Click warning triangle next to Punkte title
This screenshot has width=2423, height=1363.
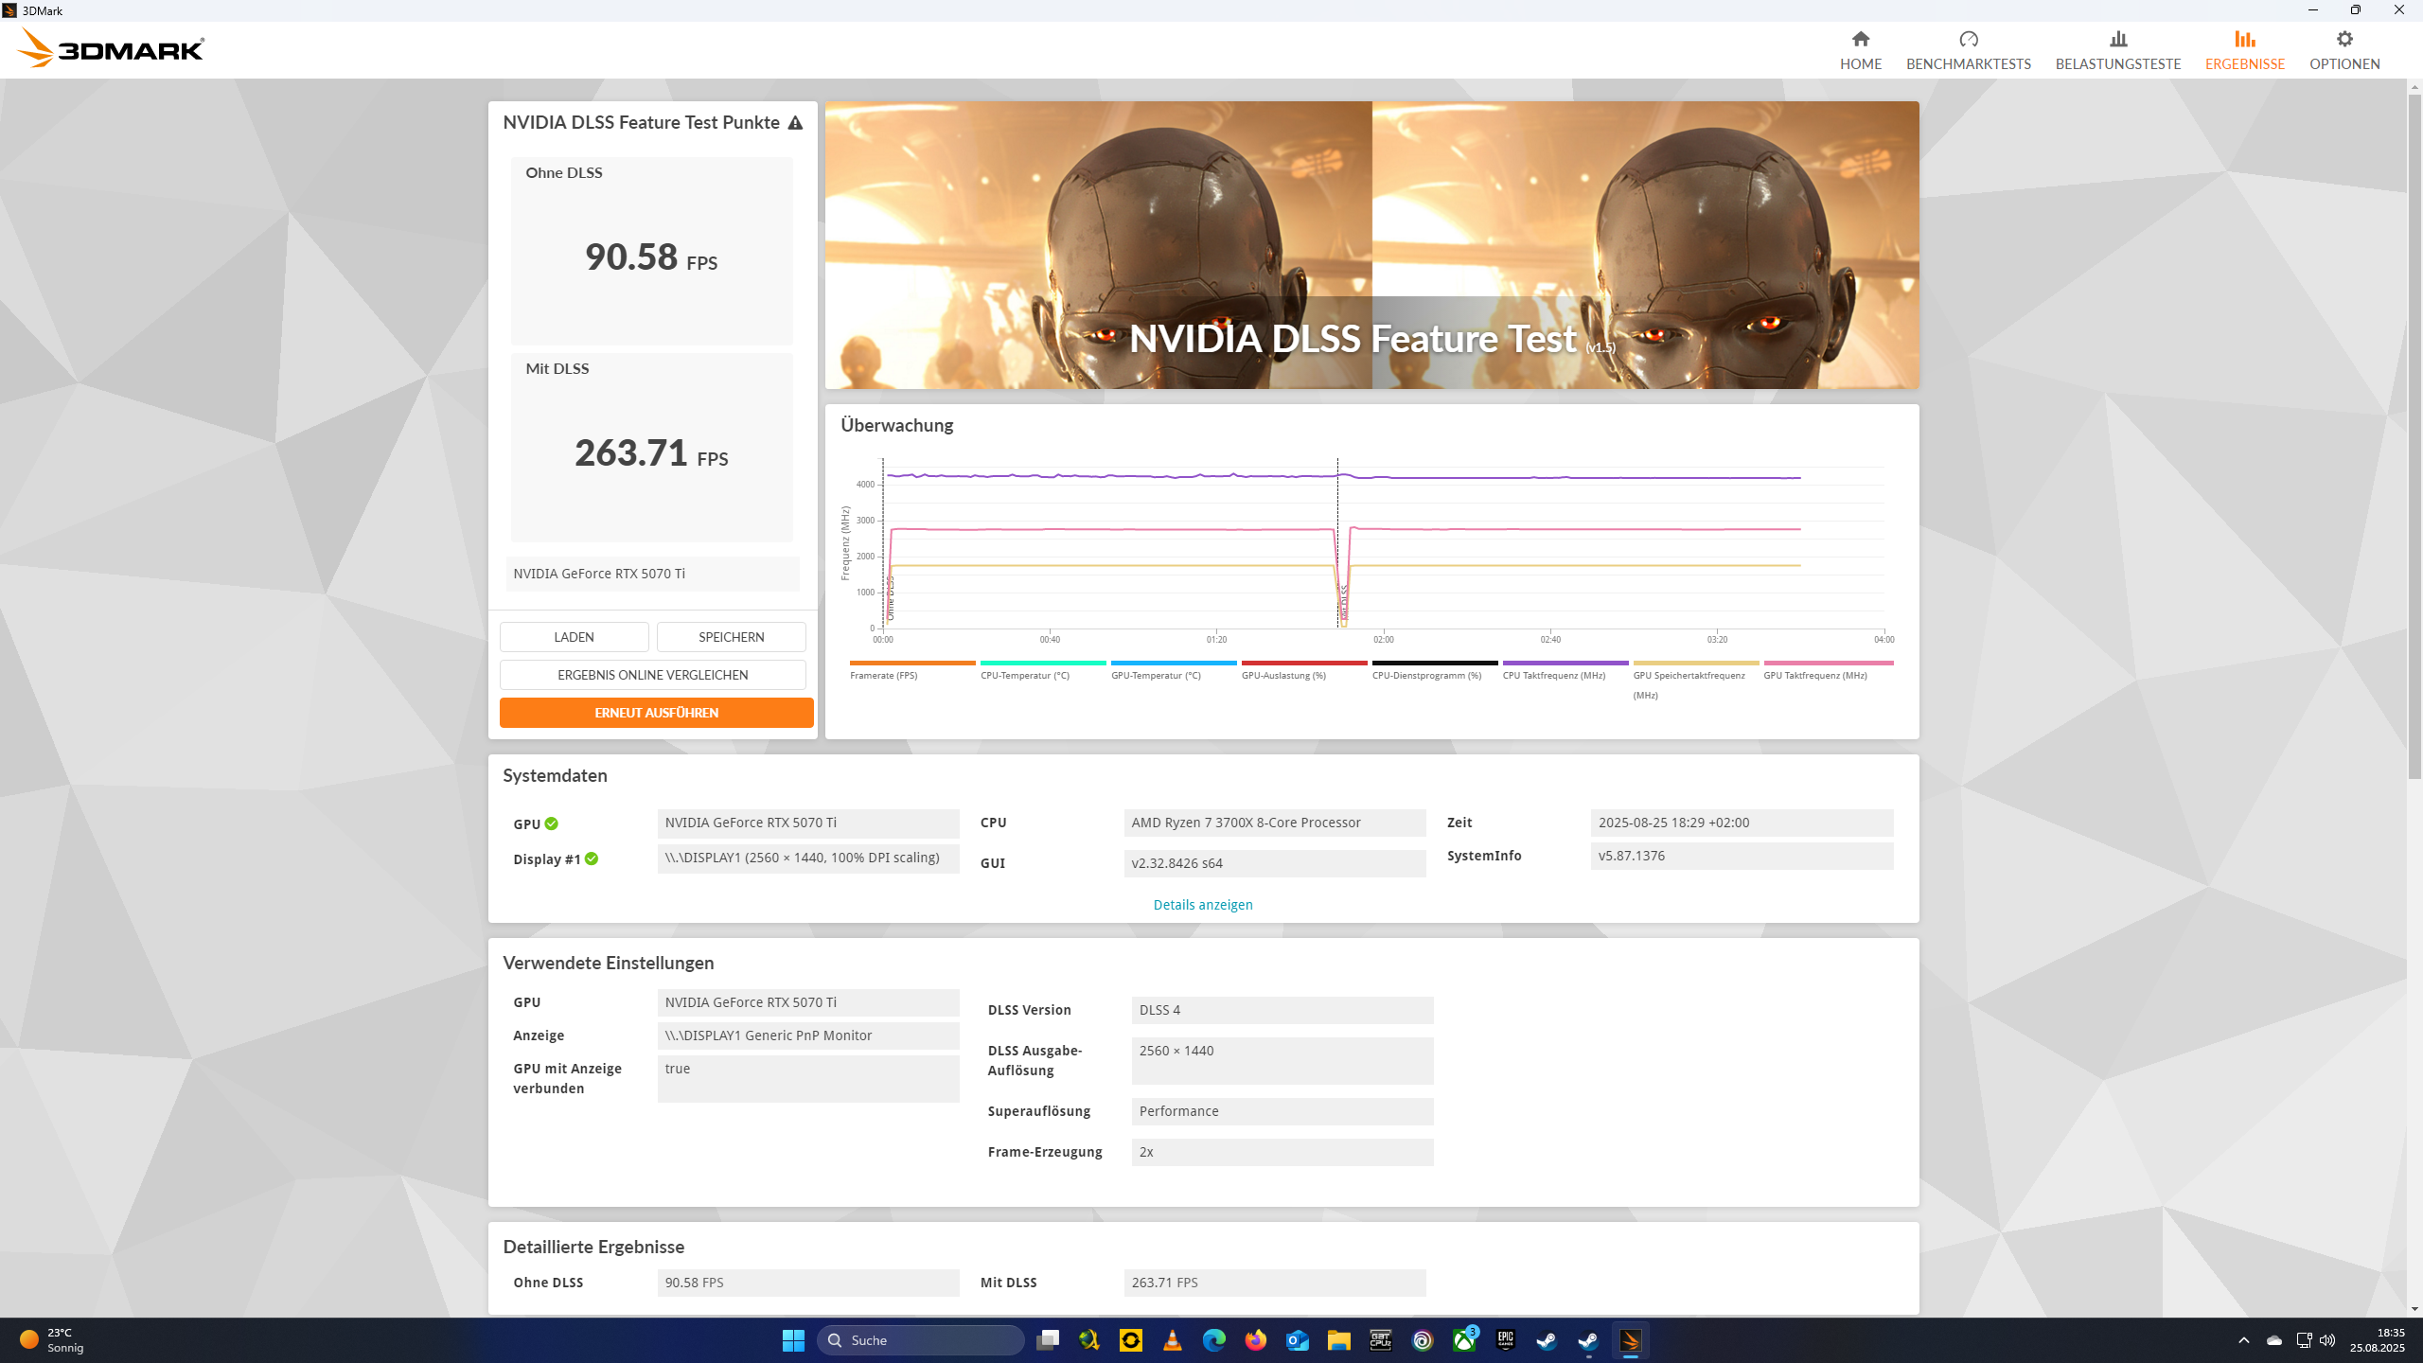tap(795, 123)
